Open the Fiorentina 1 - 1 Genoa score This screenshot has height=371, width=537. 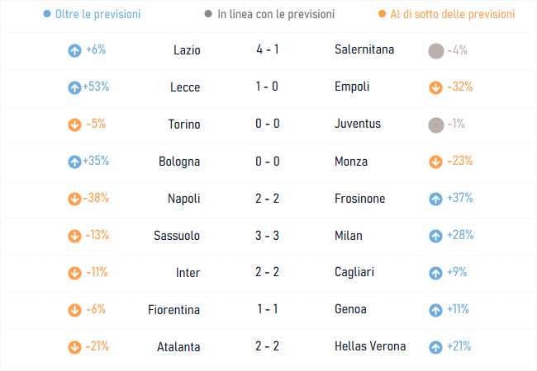point(267,309)
